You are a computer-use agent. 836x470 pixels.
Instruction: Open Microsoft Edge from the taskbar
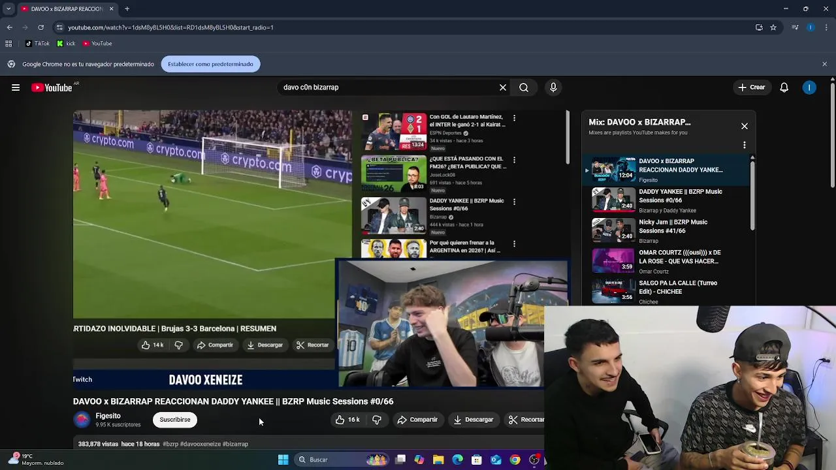457,460
